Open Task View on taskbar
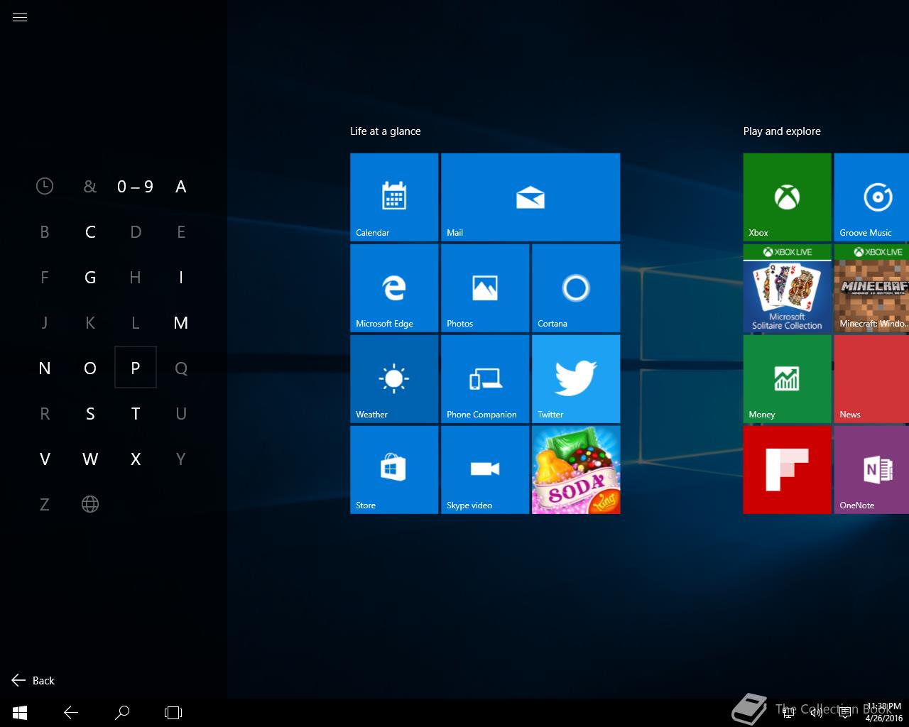Viewport: 909px width, 727px height. coord(173,712)
